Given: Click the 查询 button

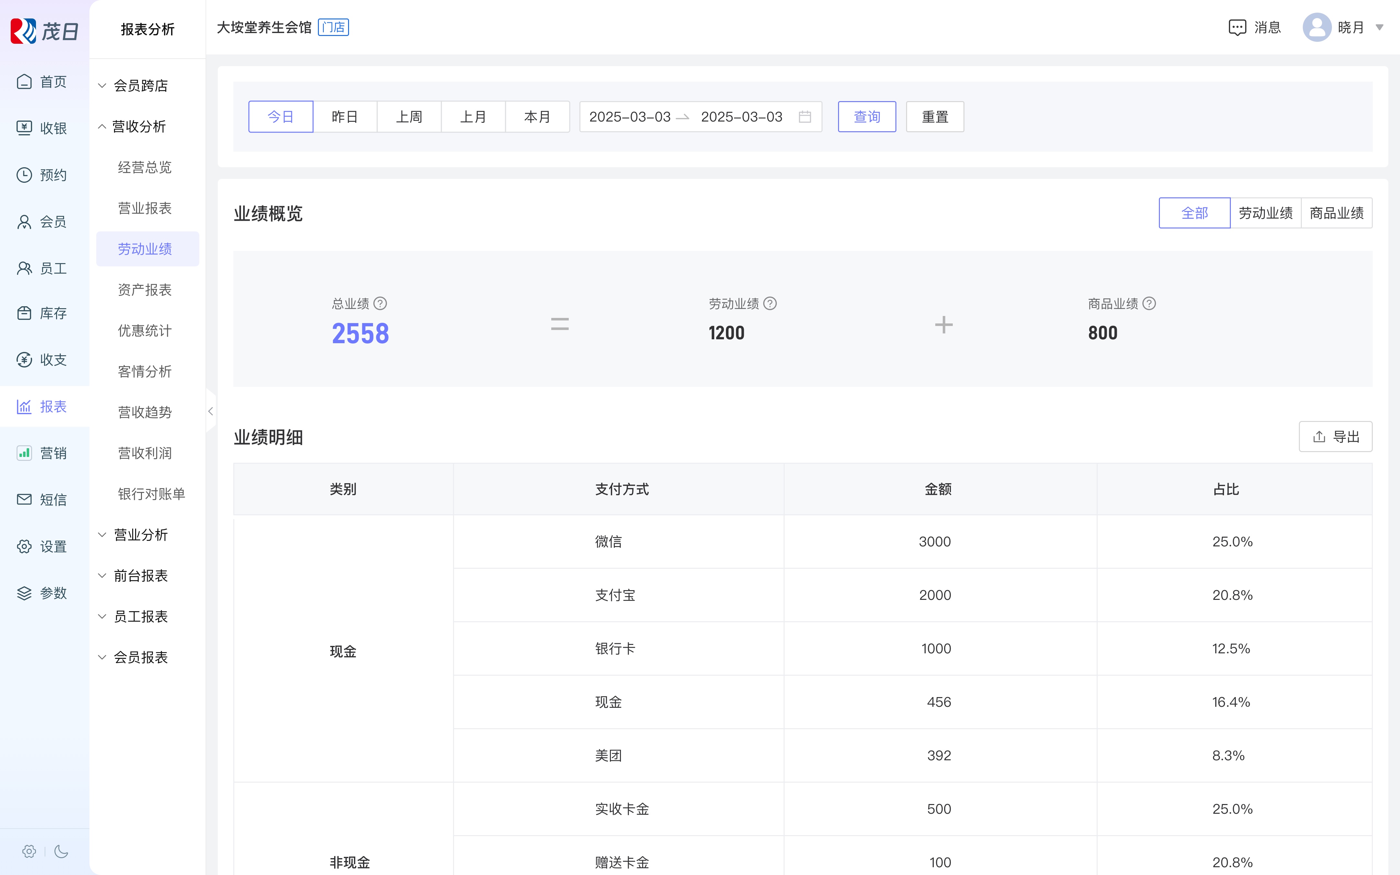Looking at the screenshot, I should pos(867,117).
